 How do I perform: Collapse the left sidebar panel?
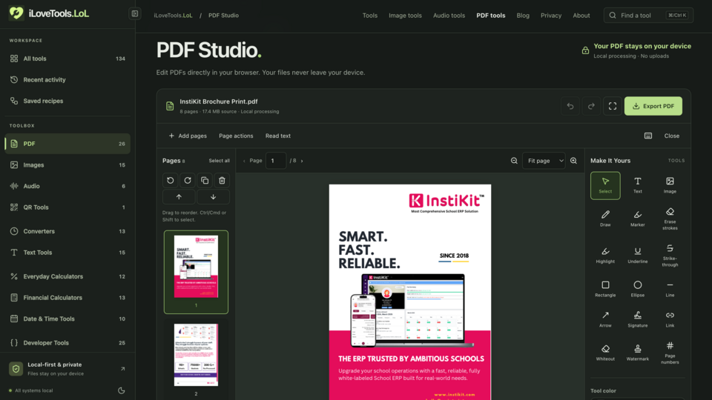pos(135,13)
